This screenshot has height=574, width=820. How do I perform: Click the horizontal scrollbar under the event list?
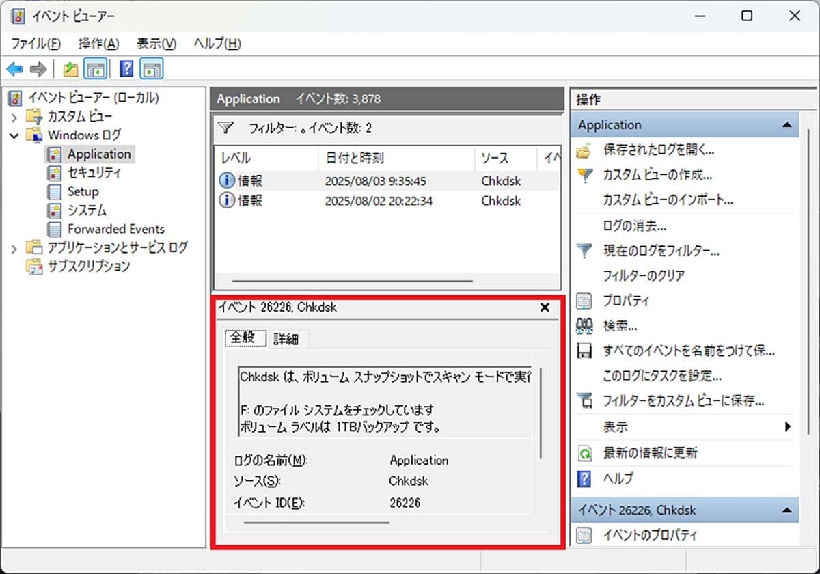pos(352,280)
